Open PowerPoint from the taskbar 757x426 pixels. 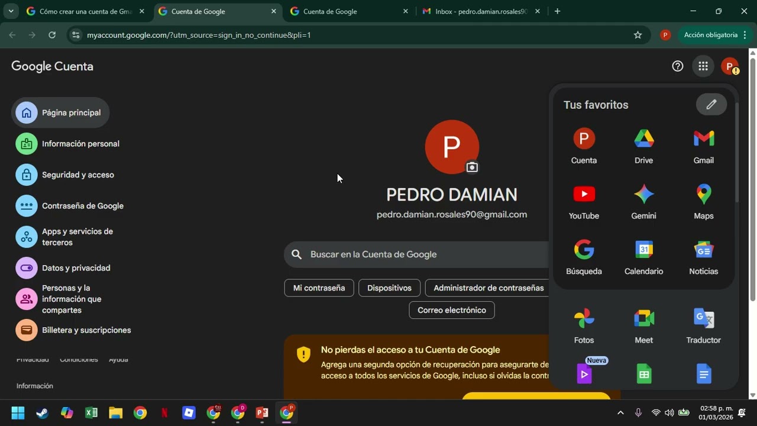click(x=262, y=413)
